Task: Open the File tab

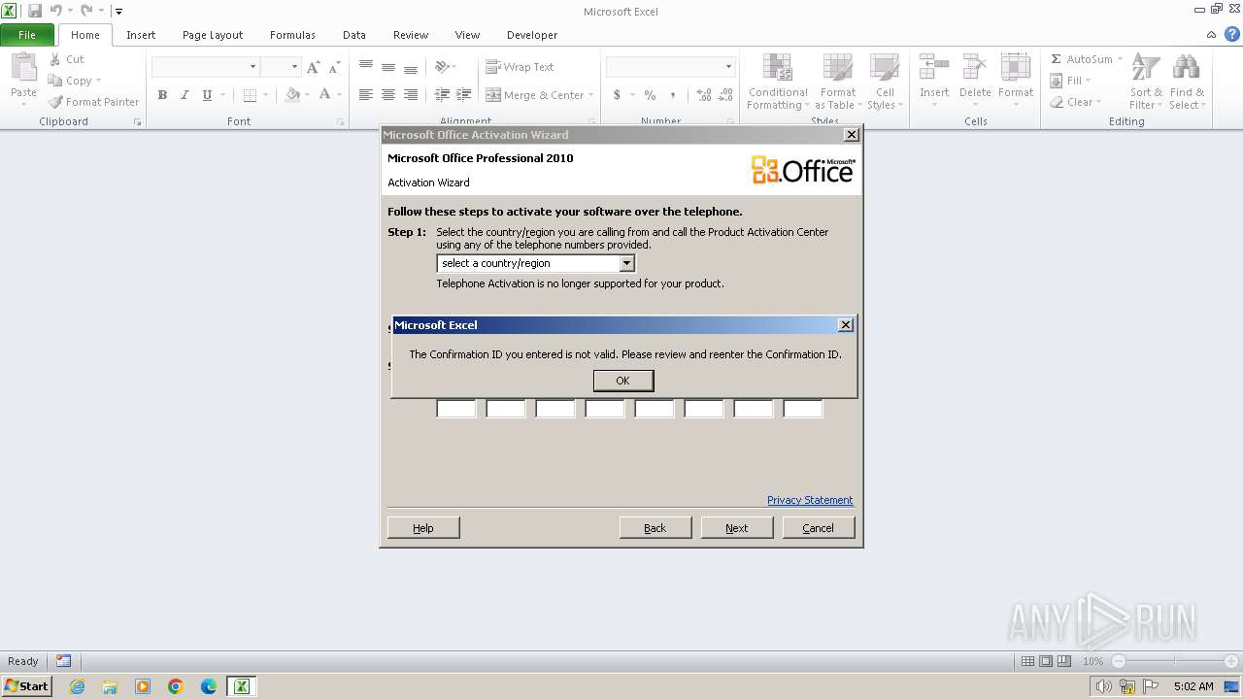Action: [x=27, y=35]
